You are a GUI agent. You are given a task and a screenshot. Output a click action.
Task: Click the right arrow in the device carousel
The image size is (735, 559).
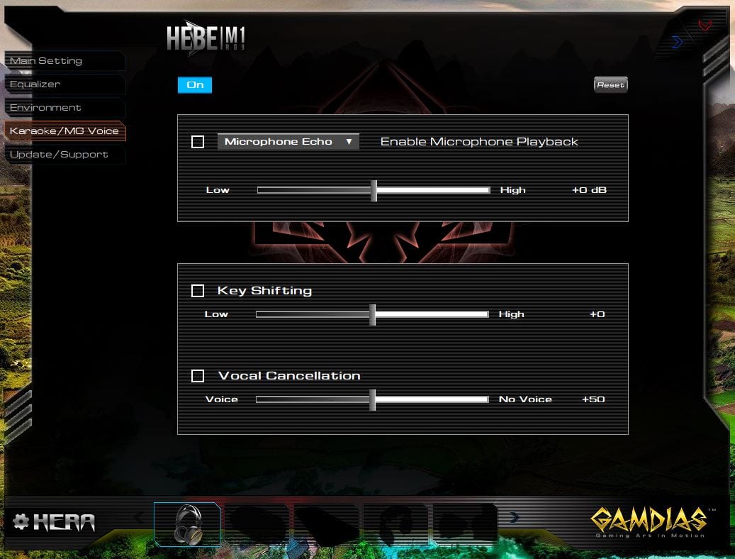point(515,517)
